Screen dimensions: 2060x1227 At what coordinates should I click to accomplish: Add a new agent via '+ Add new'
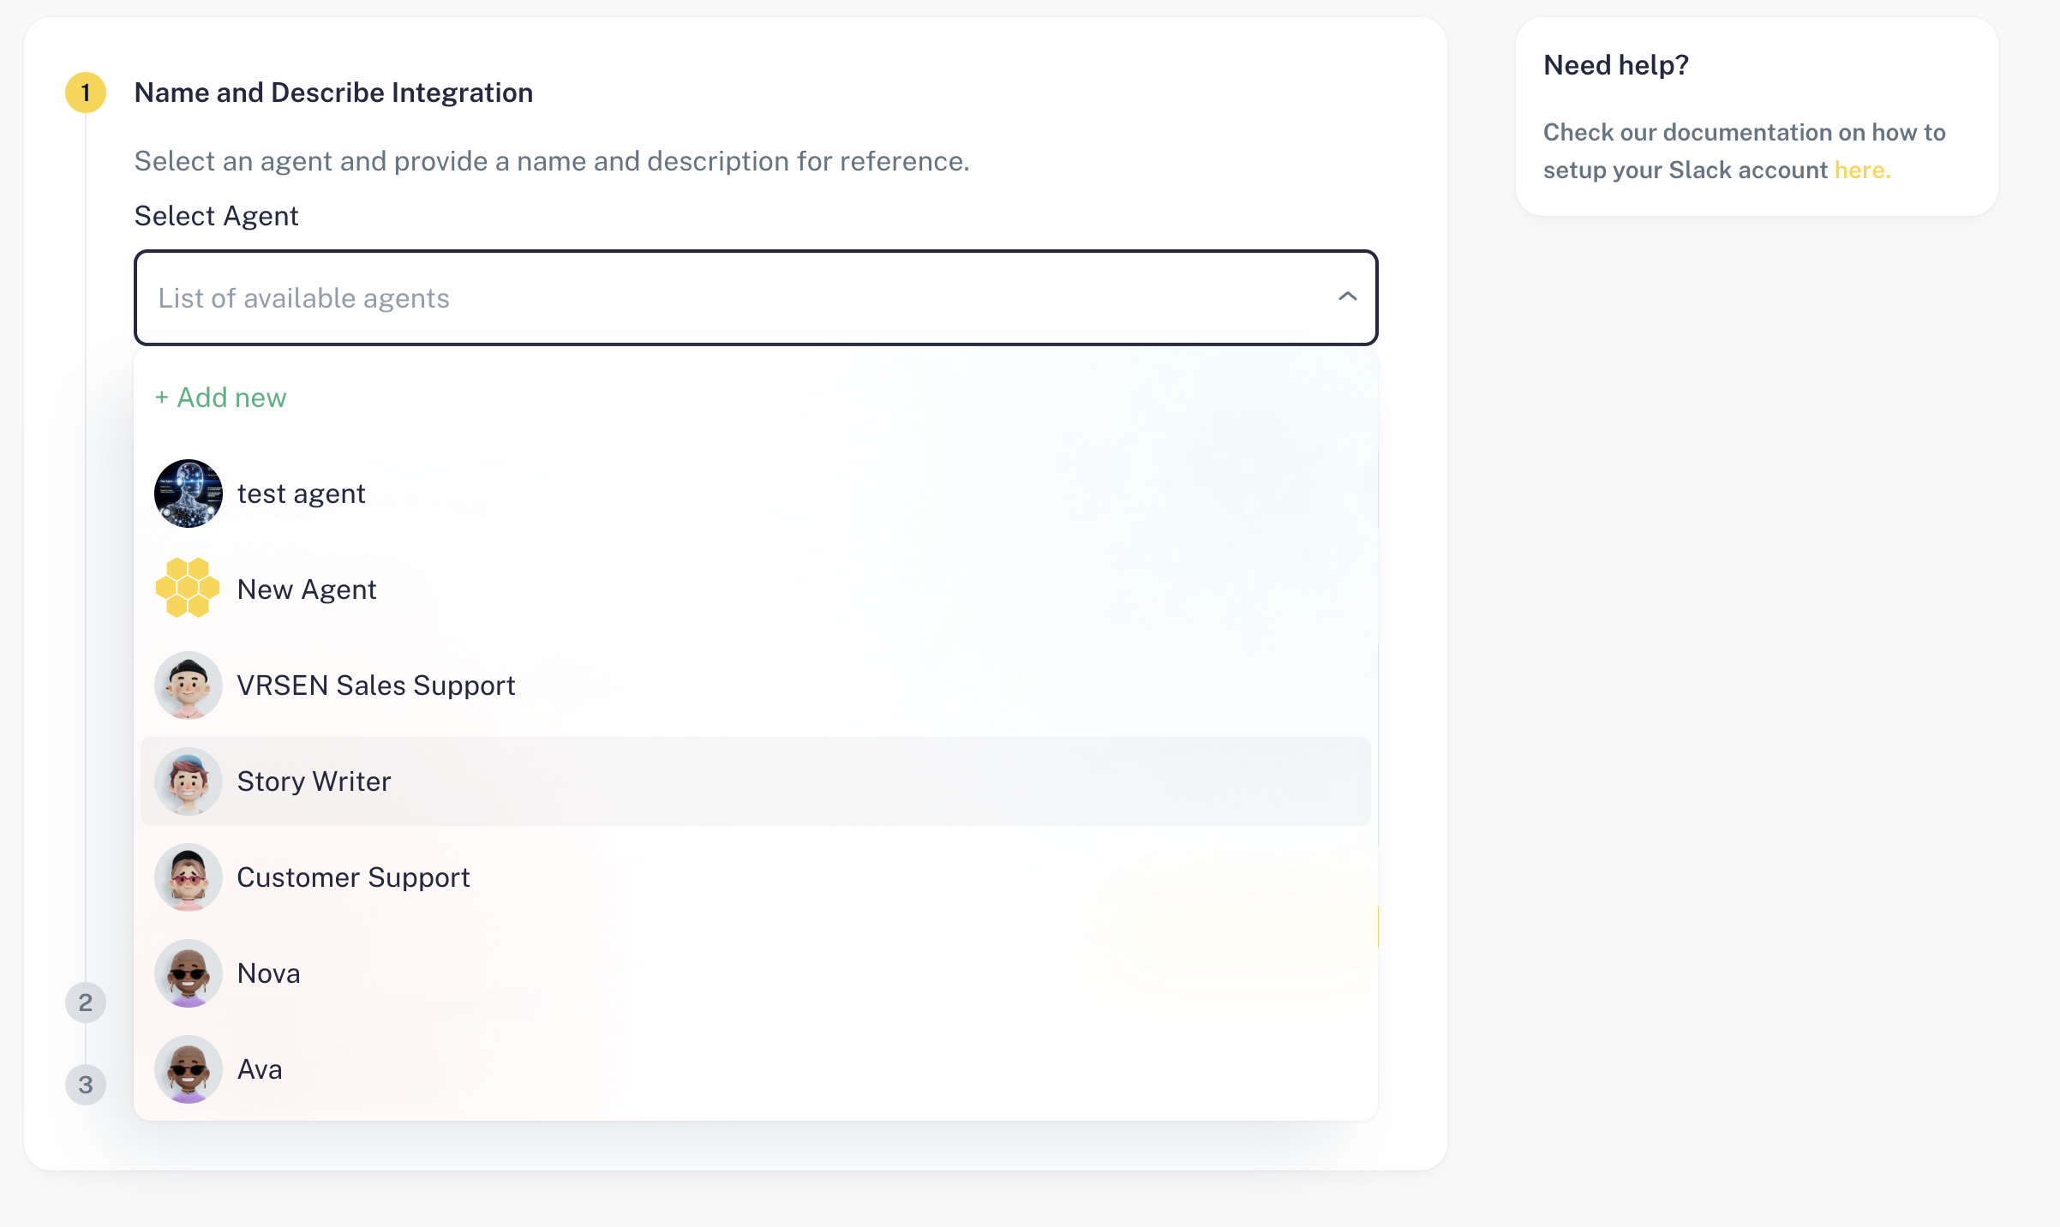221,398
